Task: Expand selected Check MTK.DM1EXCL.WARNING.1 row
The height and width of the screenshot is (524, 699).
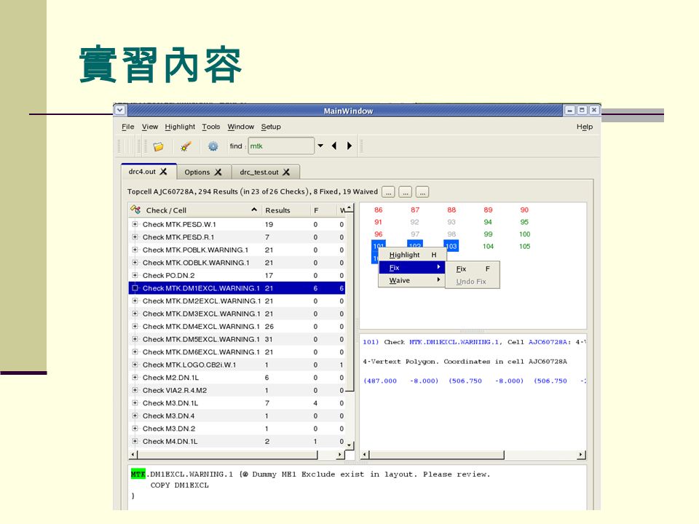Action: pos(135,288)
